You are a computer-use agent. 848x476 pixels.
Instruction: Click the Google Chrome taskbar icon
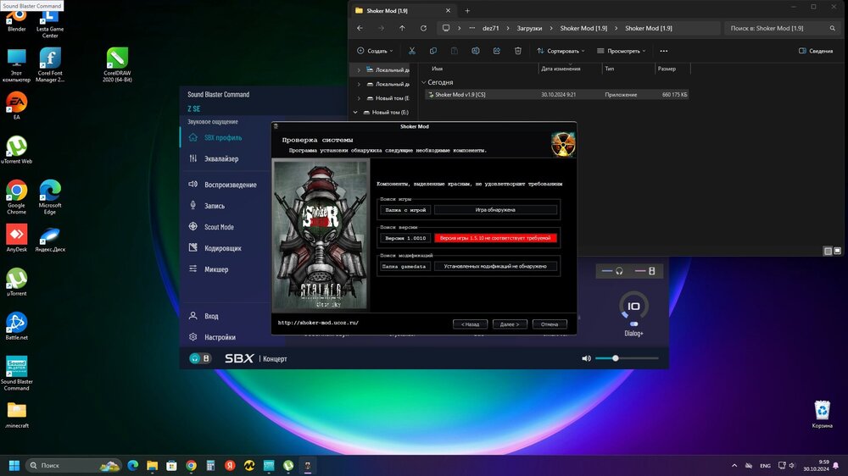coord(191,466)
